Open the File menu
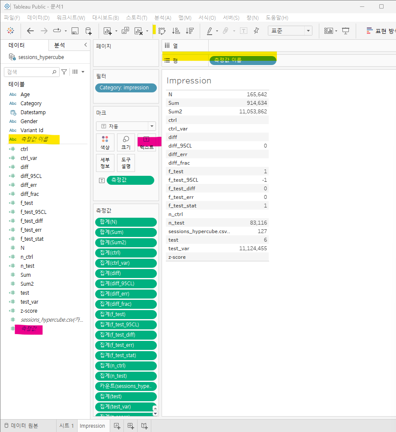The width and height of the screenshot is (396, 432). [12, 18]
